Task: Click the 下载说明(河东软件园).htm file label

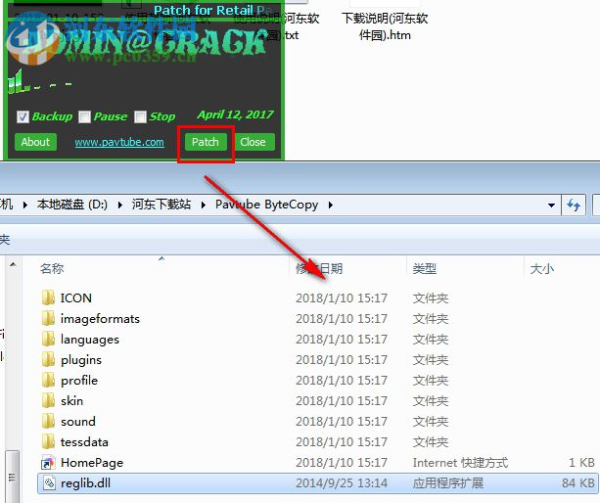Action: click(x=385, y=26)
